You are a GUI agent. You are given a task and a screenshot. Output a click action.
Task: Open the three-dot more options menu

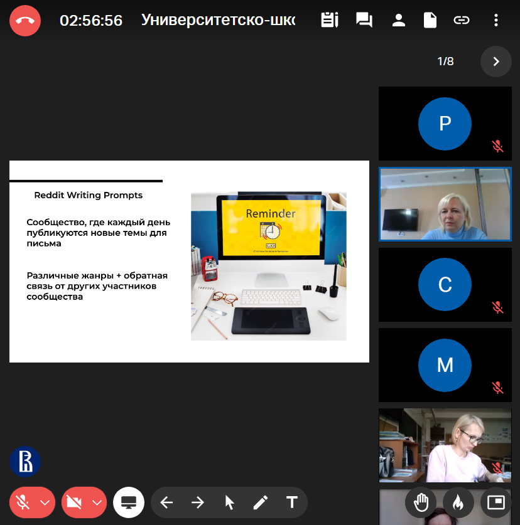[496, 21]
